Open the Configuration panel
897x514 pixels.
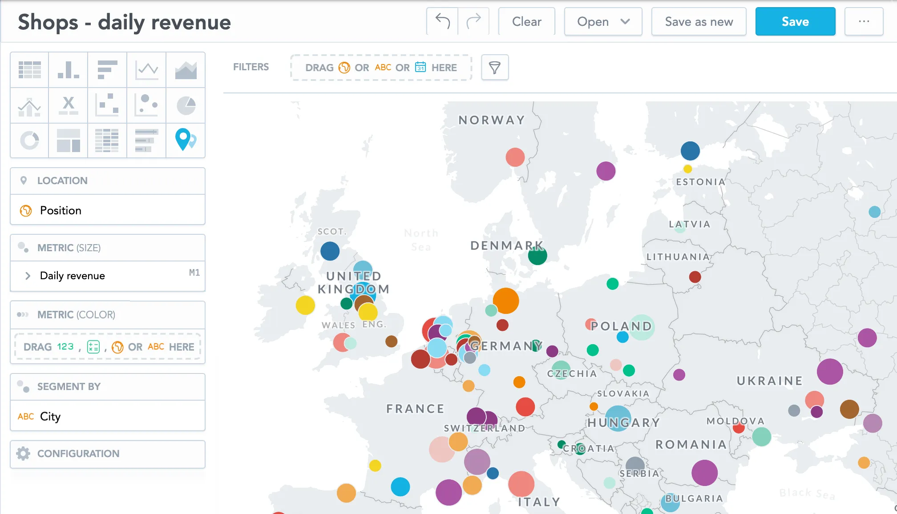tap(78, 454)
